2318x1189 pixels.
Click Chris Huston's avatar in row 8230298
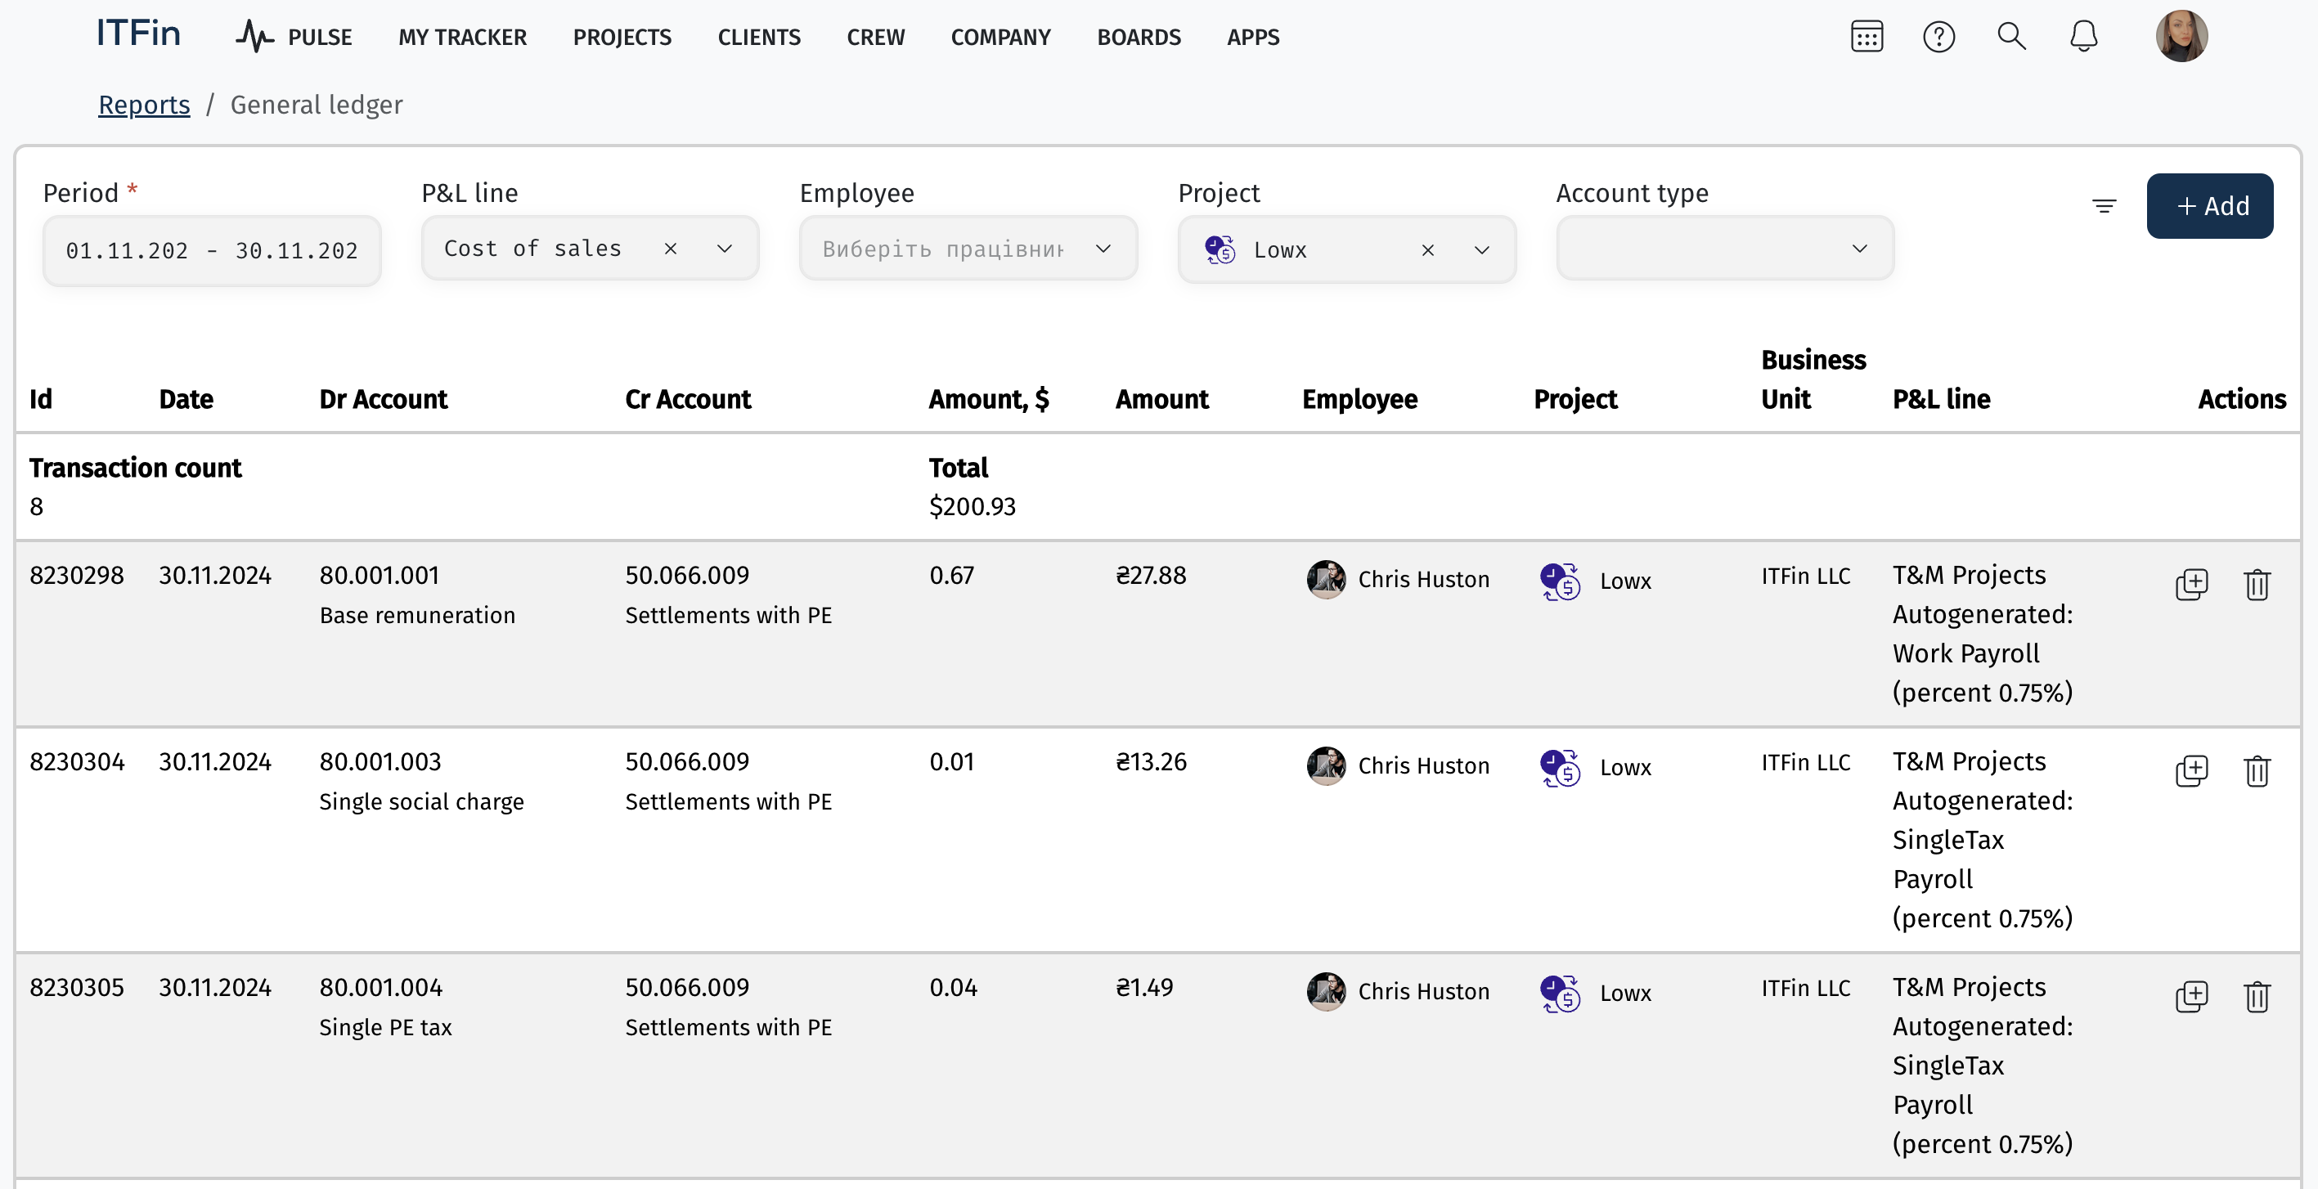tap(1327, 579)
